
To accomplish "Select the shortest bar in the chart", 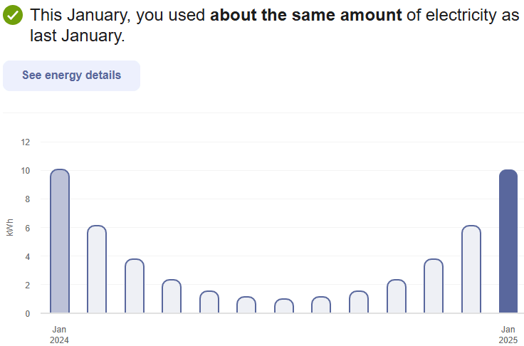I will tap(284, 306).
